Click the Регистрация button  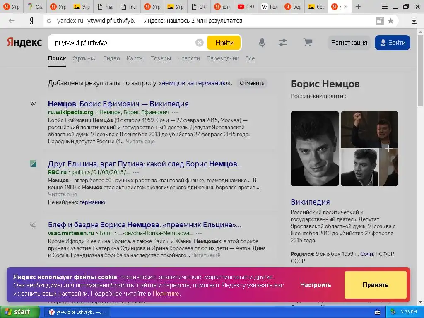point(349,43)
